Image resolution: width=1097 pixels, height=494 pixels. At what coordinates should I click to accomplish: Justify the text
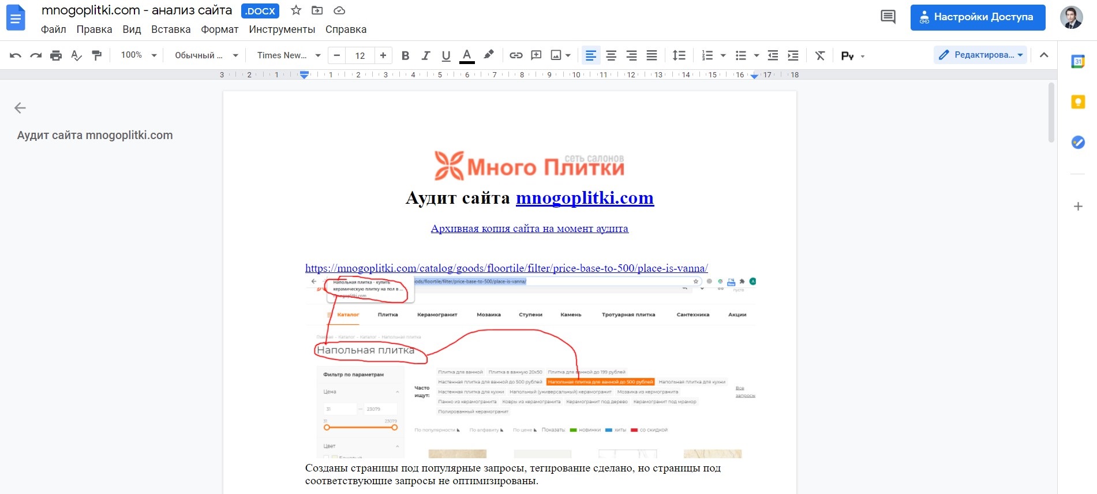click(652, 55)
